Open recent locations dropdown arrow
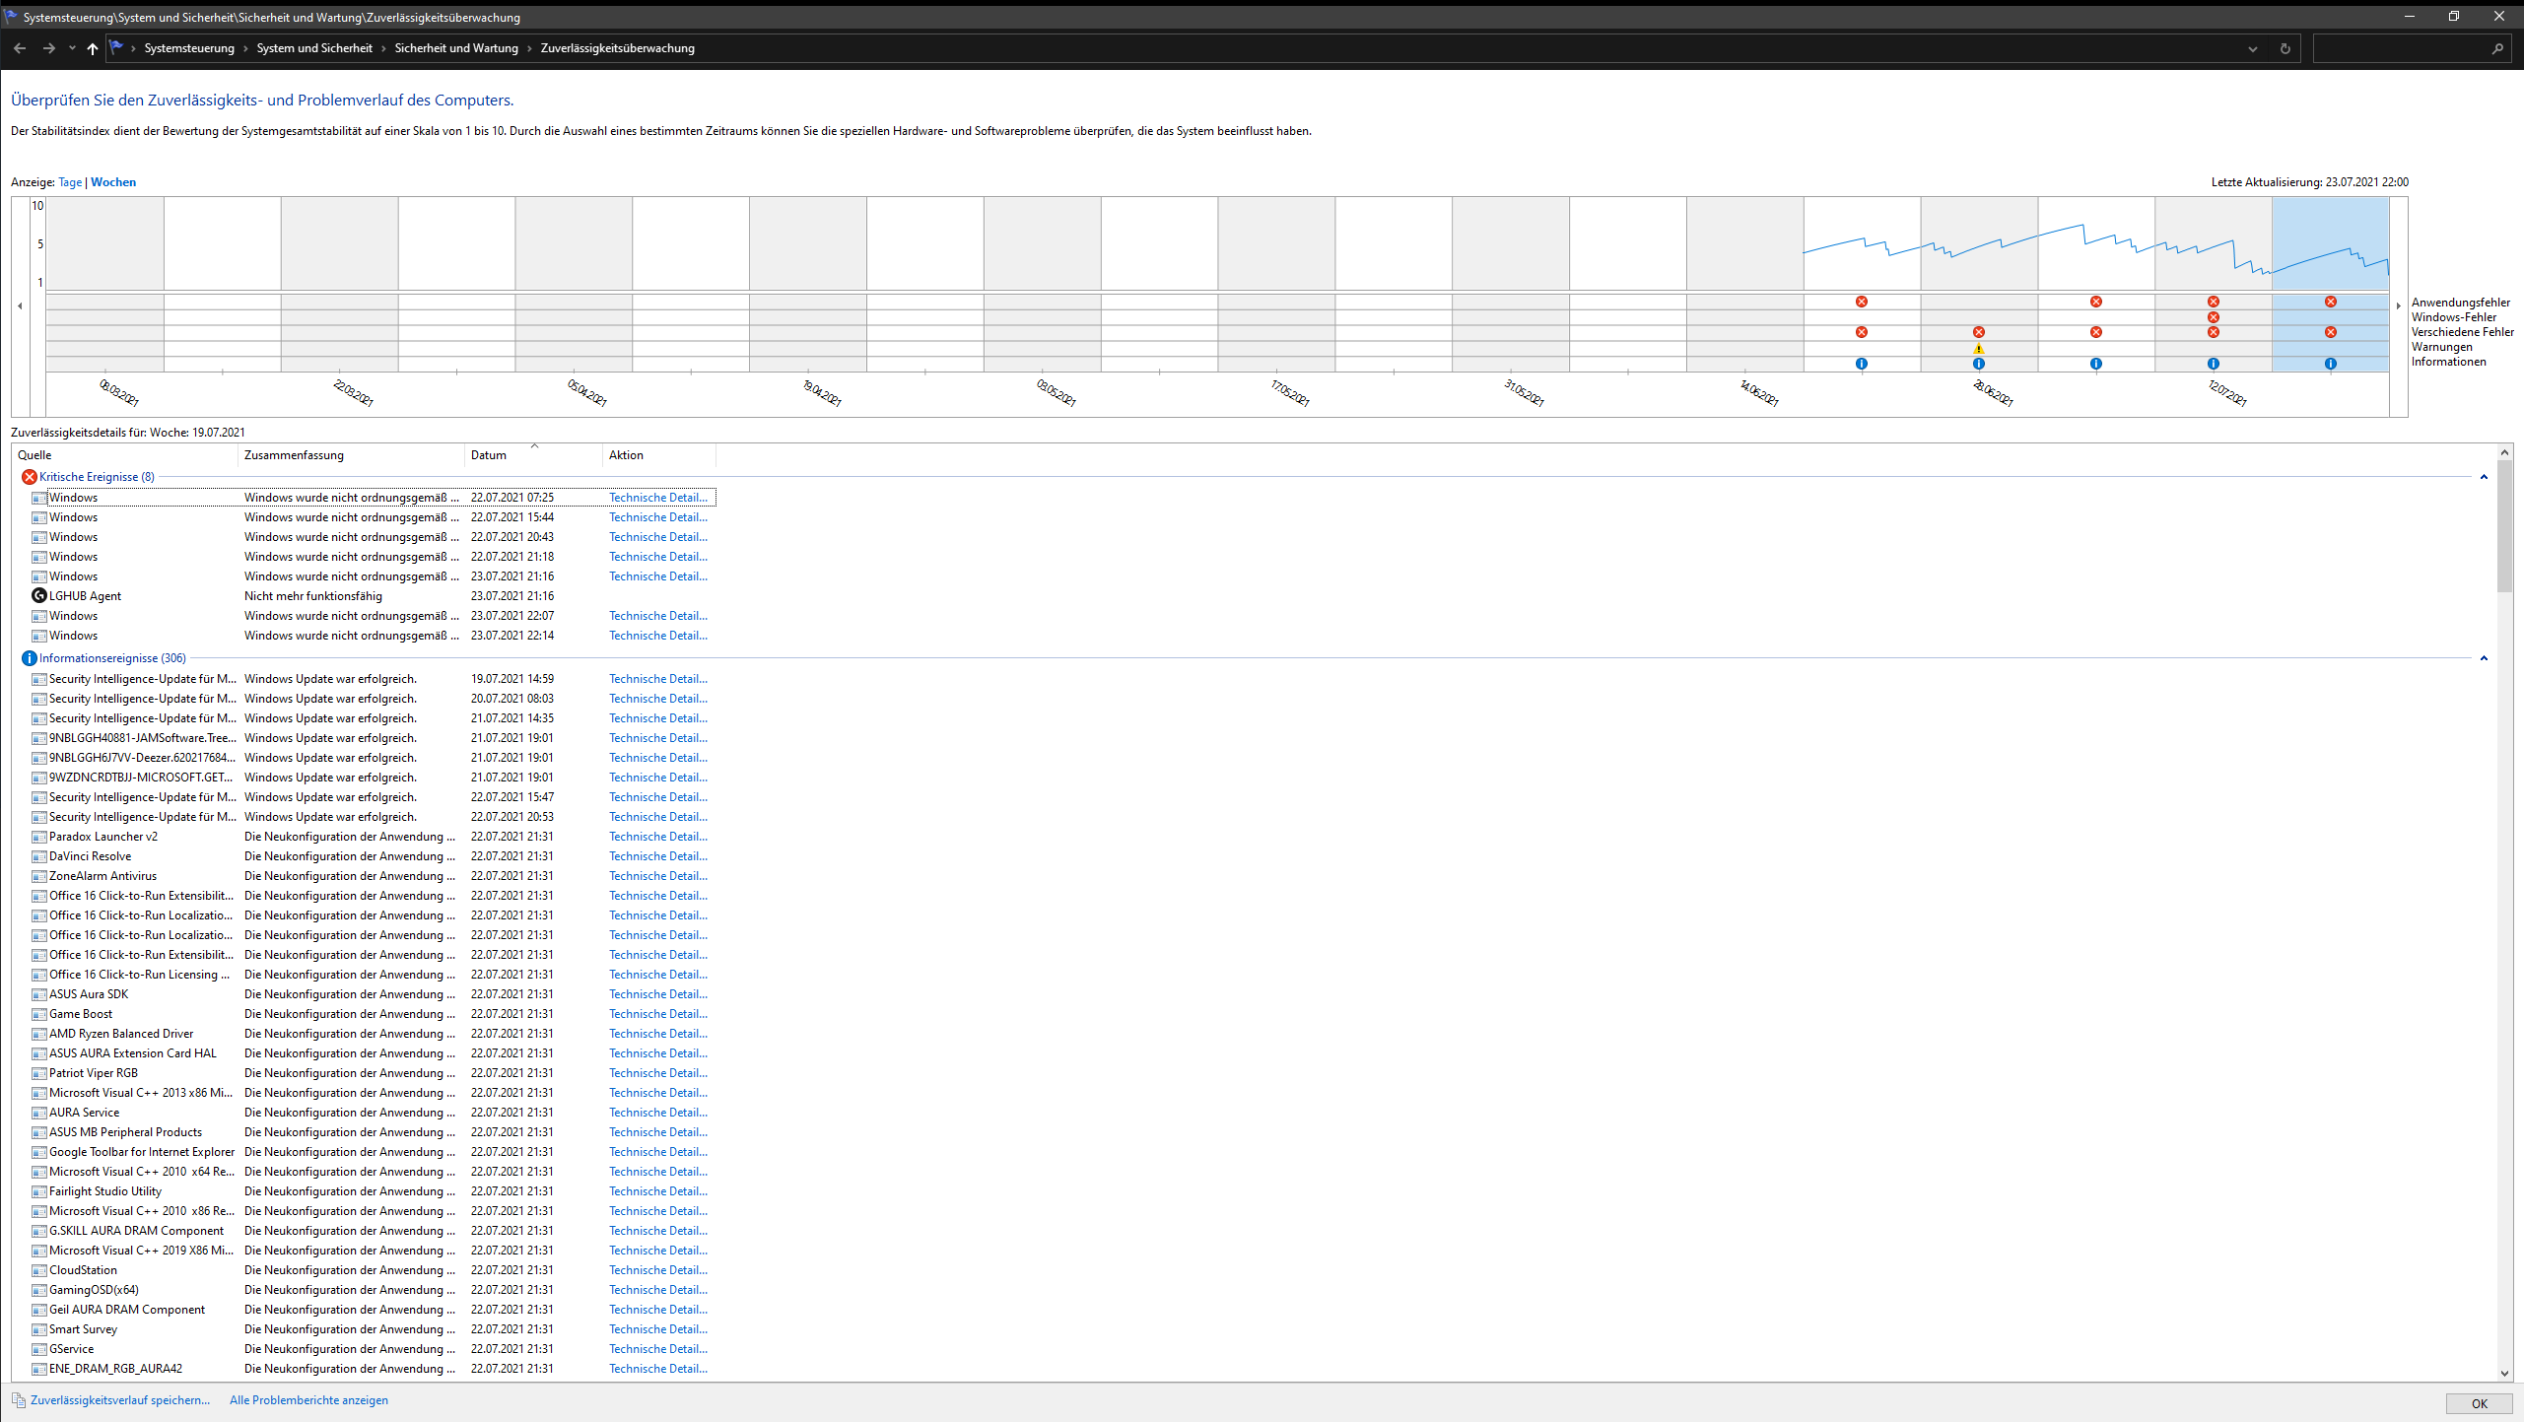 pos(72,48)
